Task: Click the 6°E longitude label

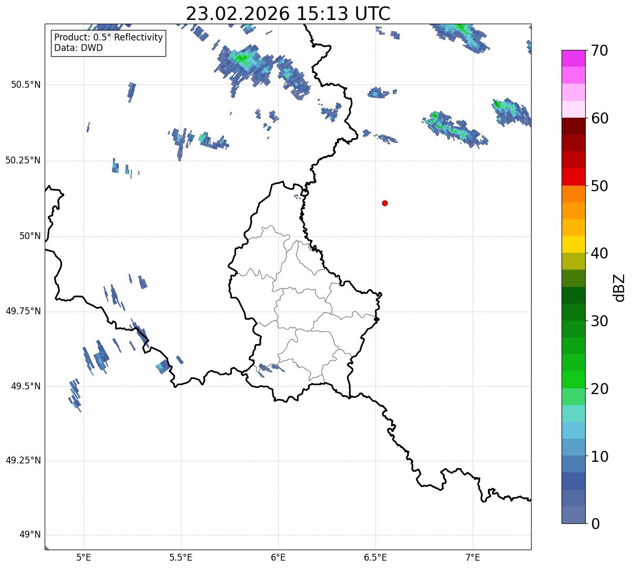Action: click(x=278, y=557)
